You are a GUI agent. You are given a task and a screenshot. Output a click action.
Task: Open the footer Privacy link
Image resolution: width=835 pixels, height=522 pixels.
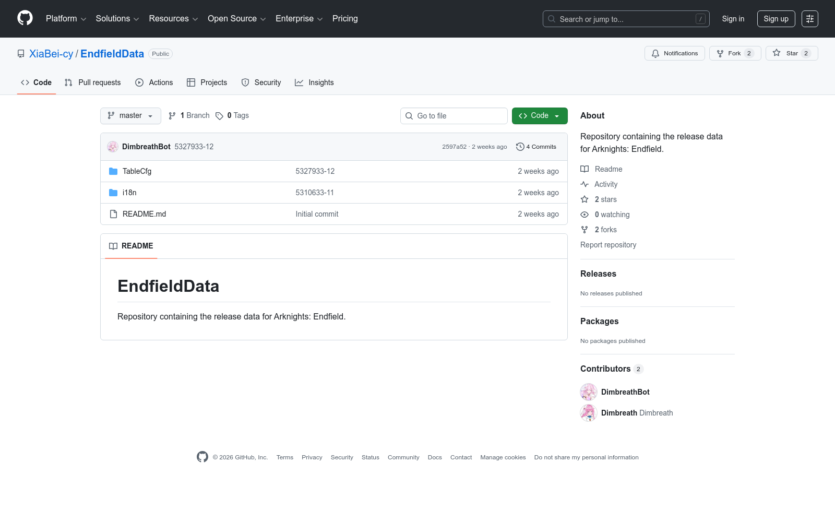[312, 457]
